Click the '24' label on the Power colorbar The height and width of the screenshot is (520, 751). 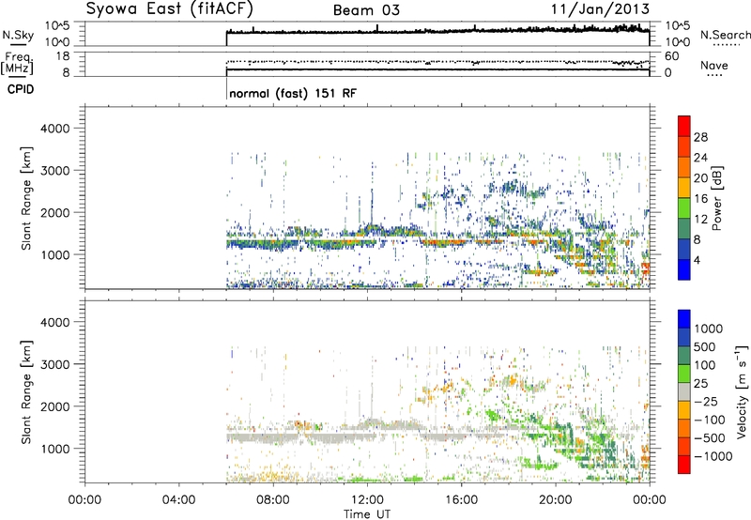click(x=700, y=158)
